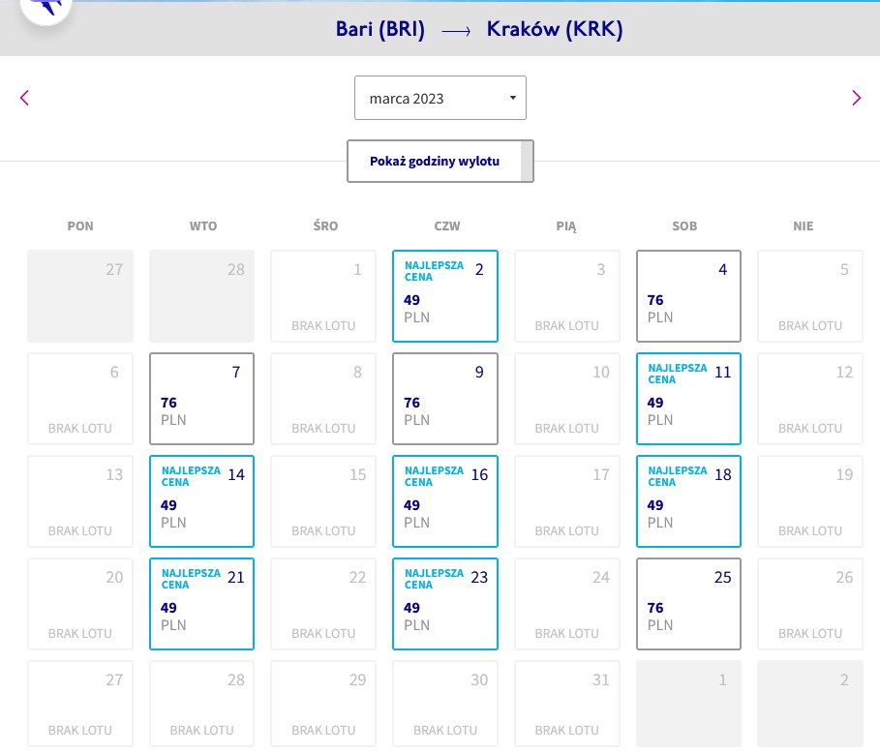Select March 25 flight for 76 PLN
The width and height of the screenshot is (880, 754).
(x=688, y=604)
